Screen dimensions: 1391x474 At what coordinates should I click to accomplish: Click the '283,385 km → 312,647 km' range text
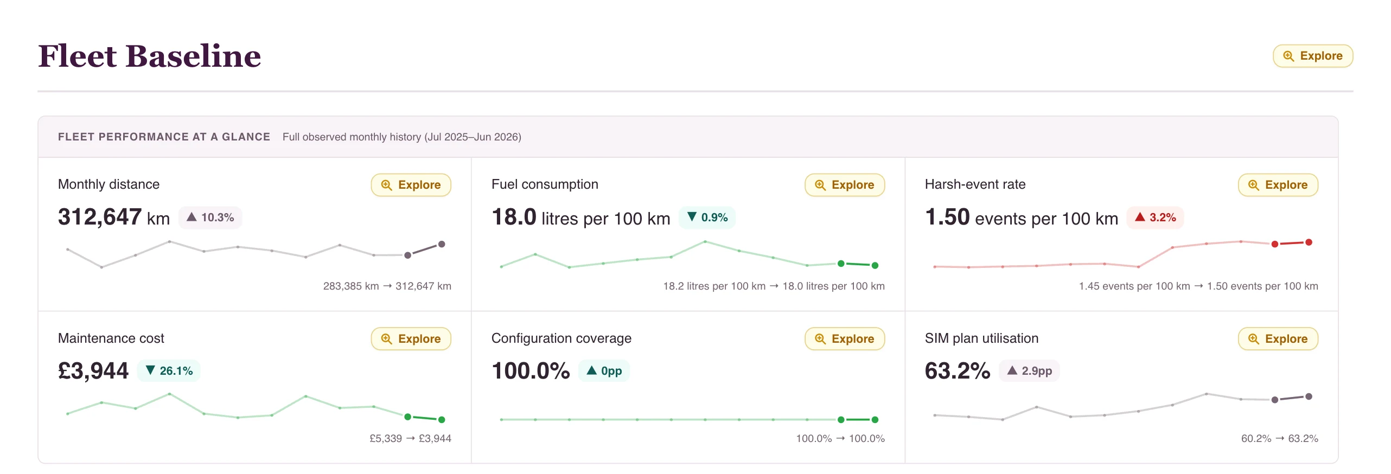pyautogui.click(x=387, y=286)
